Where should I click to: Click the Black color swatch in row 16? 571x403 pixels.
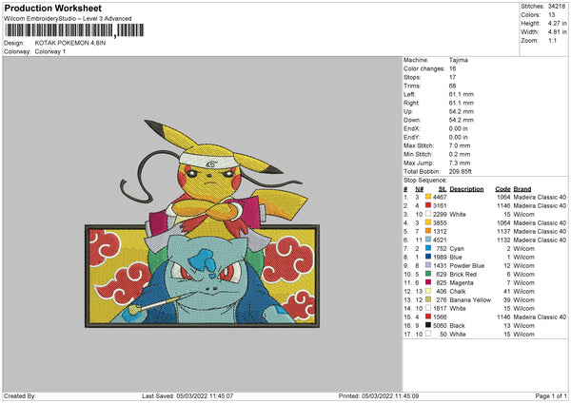(428, 325)
